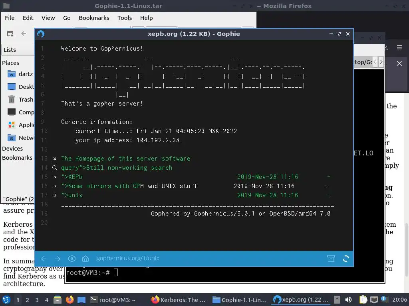Open Help menu in file manager
The height and width of the screenshot is (306, 409).
[x=146, y=18]
